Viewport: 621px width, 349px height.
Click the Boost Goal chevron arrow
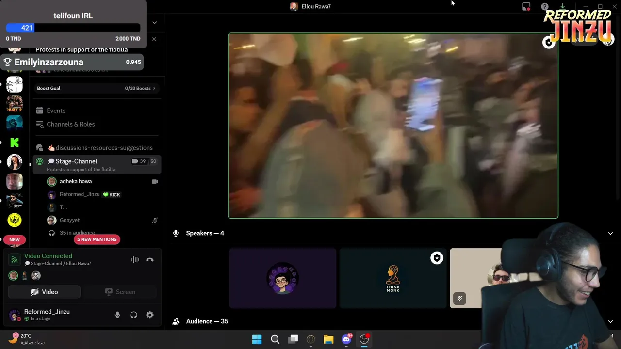coord(154,88)
